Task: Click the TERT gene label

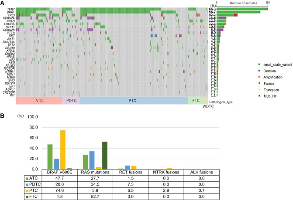Action: click(x=11, y=9)
